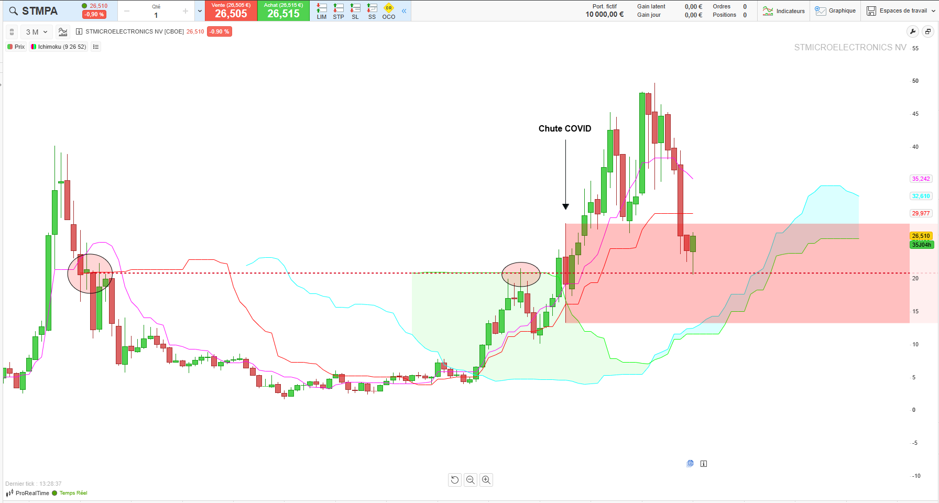Open the quantity options dropdown arrow

200,11
